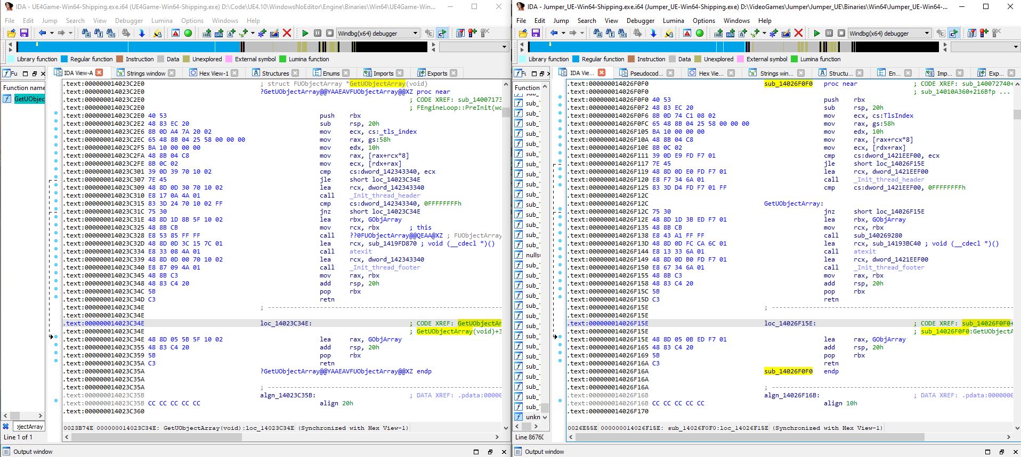Pause the process in UE4Game window
The height and width of the screenshot is (457, 1021).
tap(318, 33)
